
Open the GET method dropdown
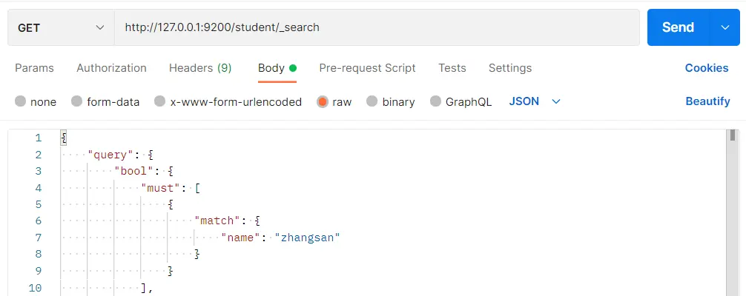pyautogui.click(x=61, y=27)
